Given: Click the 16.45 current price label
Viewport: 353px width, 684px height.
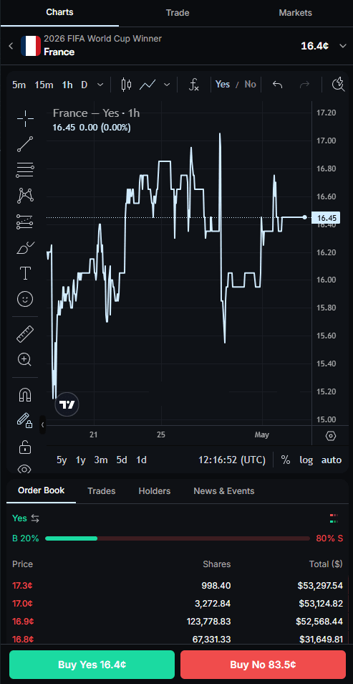Looking at the screenshot, I should pos(326,218).
